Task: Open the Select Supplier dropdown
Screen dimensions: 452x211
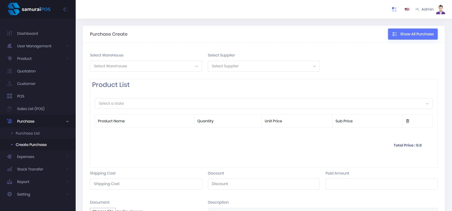Action: coord(264,66)
